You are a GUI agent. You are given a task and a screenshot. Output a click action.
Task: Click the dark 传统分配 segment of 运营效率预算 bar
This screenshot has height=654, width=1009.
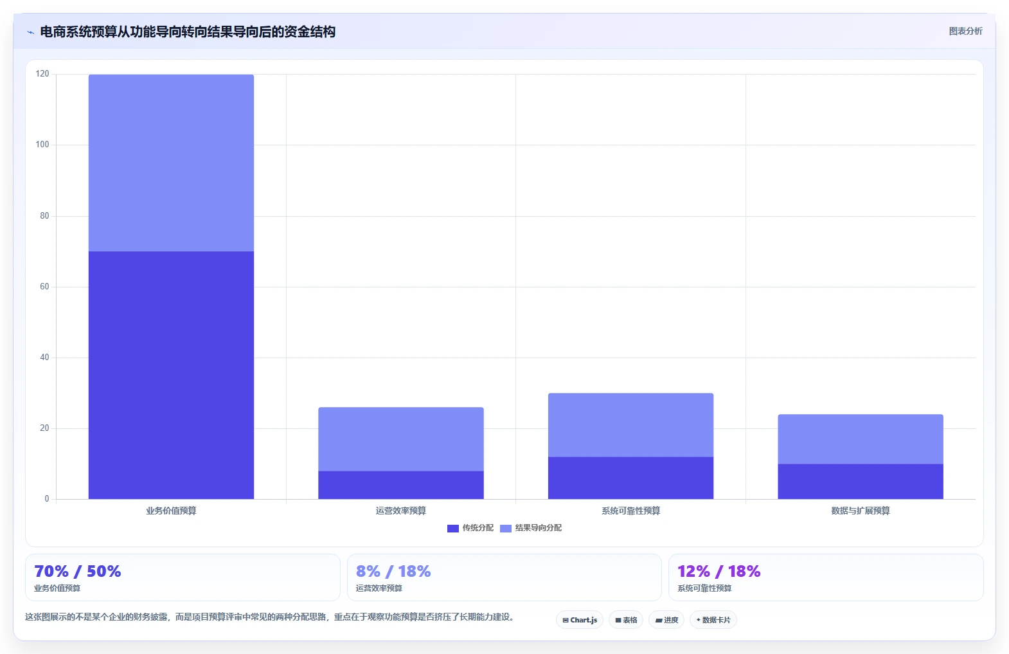pos(401,485)
